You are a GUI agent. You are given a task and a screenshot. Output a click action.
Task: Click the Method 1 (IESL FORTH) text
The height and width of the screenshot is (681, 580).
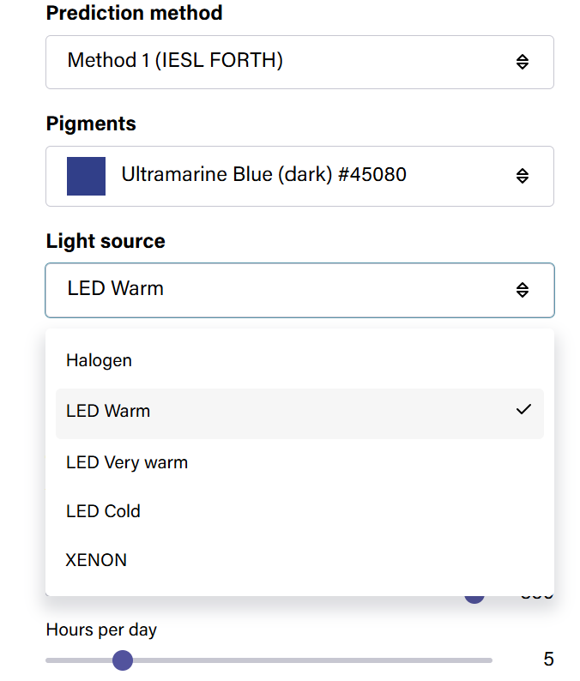tap(175, 60)
